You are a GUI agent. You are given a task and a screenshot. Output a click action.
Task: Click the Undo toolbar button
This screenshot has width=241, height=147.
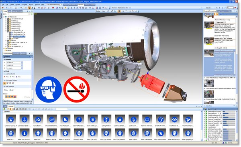click(6, 8)
